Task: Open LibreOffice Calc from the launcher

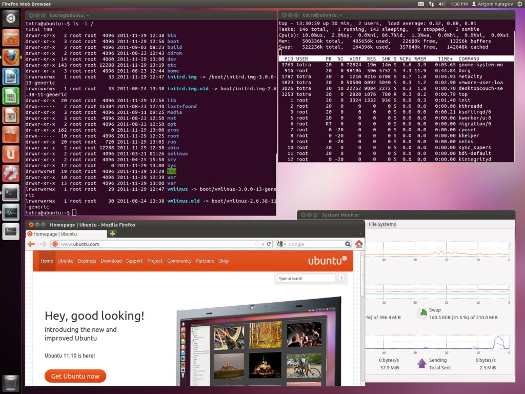Action: pyautogui.click(x=11, y=96)
